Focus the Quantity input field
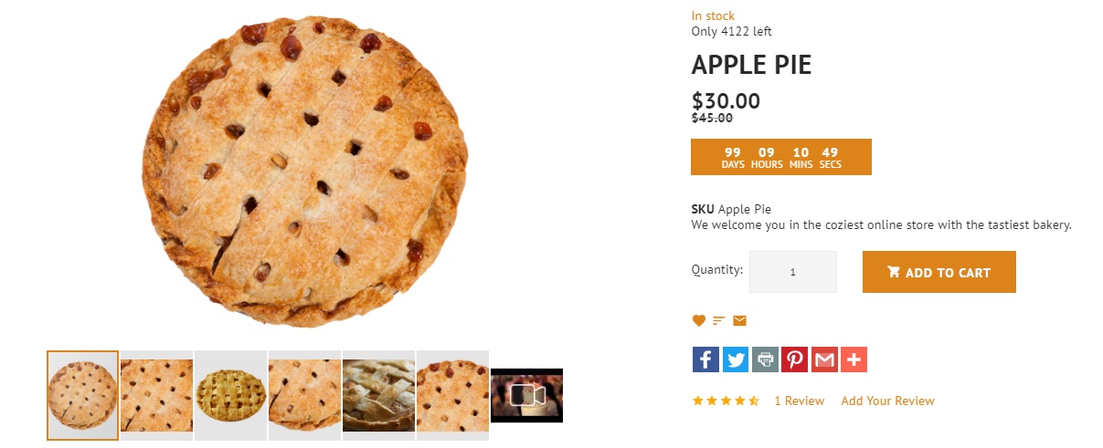Screen dimensions: 1103x448 point(793,272)
